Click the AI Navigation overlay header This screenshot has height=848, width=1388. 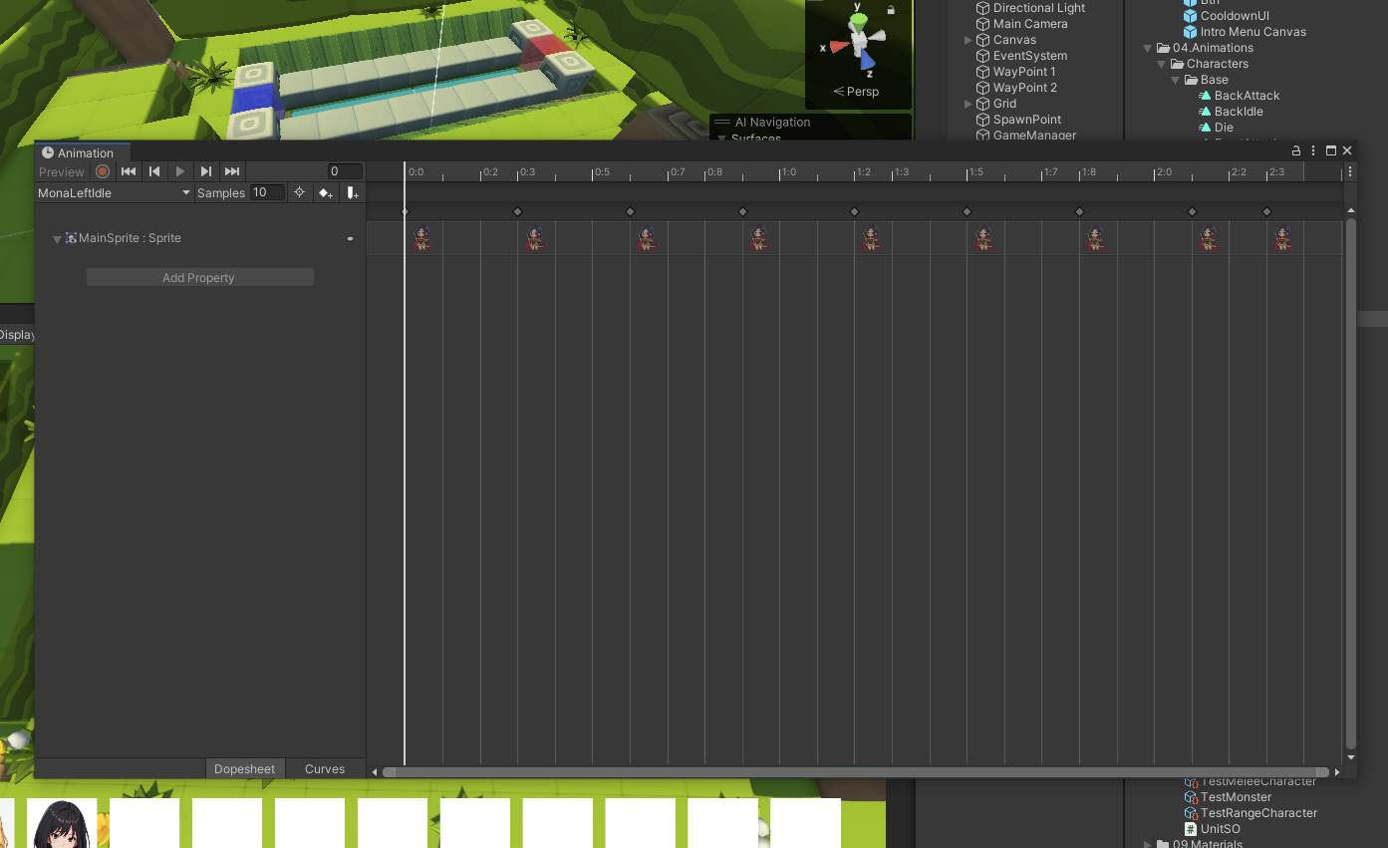click(x=810, y=122)
